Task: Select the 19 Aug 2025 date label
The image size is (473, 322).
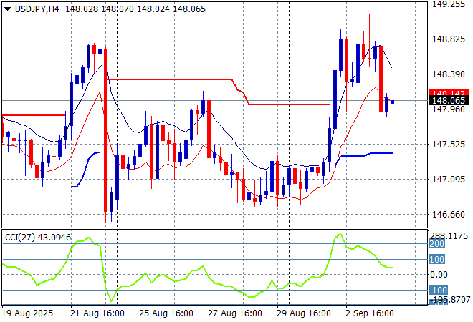Action: tap(27, 313)
